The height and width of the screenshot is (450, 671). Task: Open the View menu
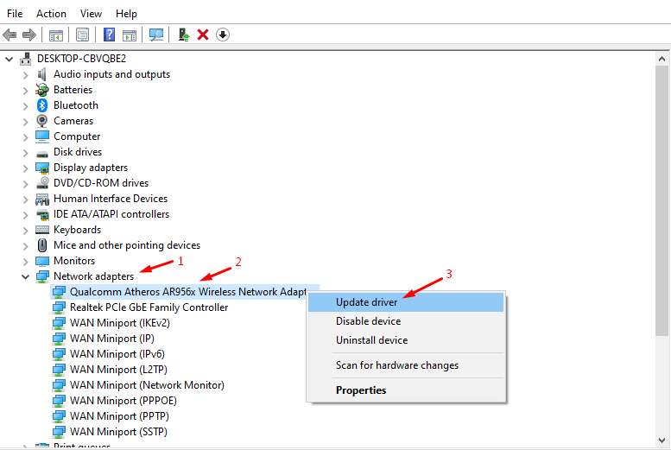(x=91, y=14)
